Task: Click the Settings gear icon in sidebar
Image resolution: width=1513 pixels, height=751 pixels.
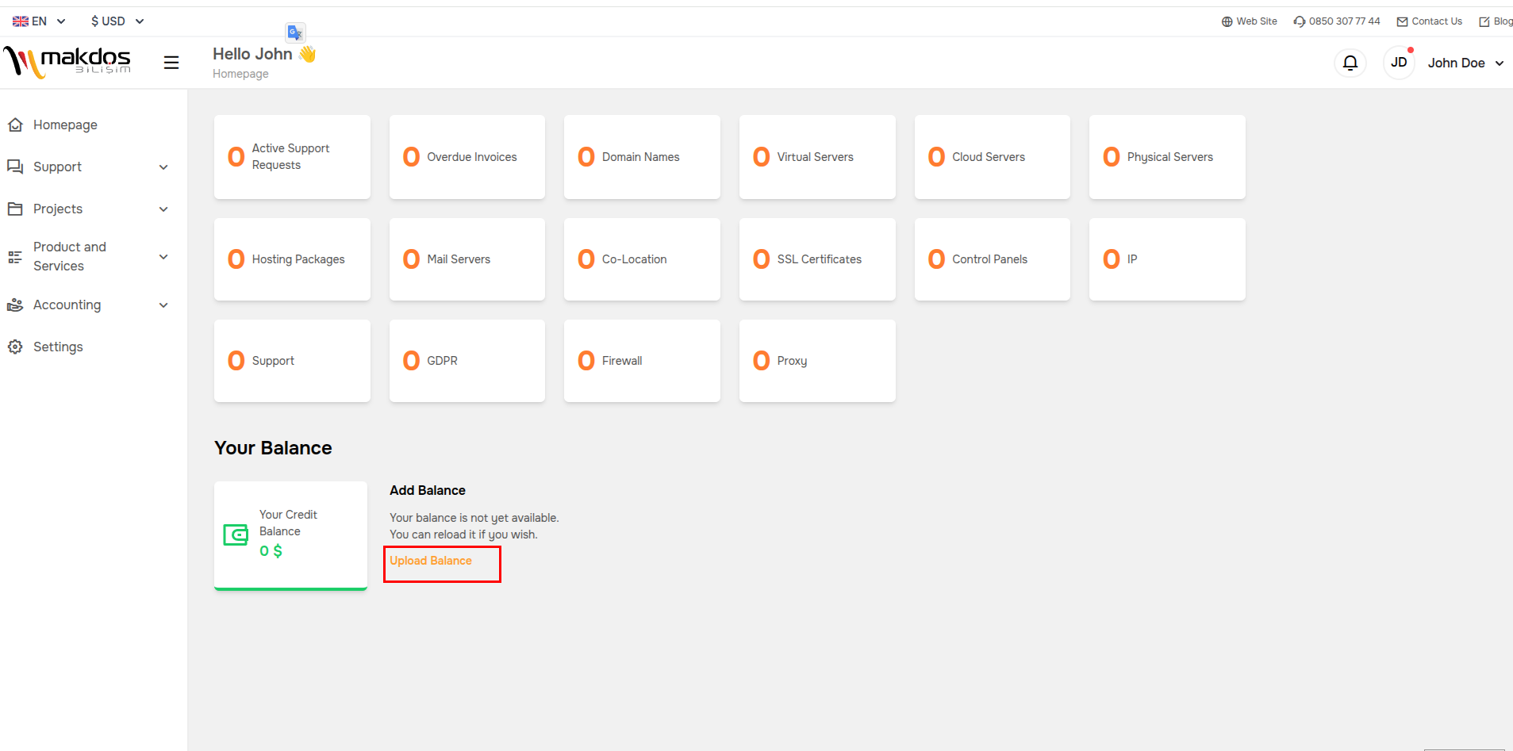Action: 15,347
